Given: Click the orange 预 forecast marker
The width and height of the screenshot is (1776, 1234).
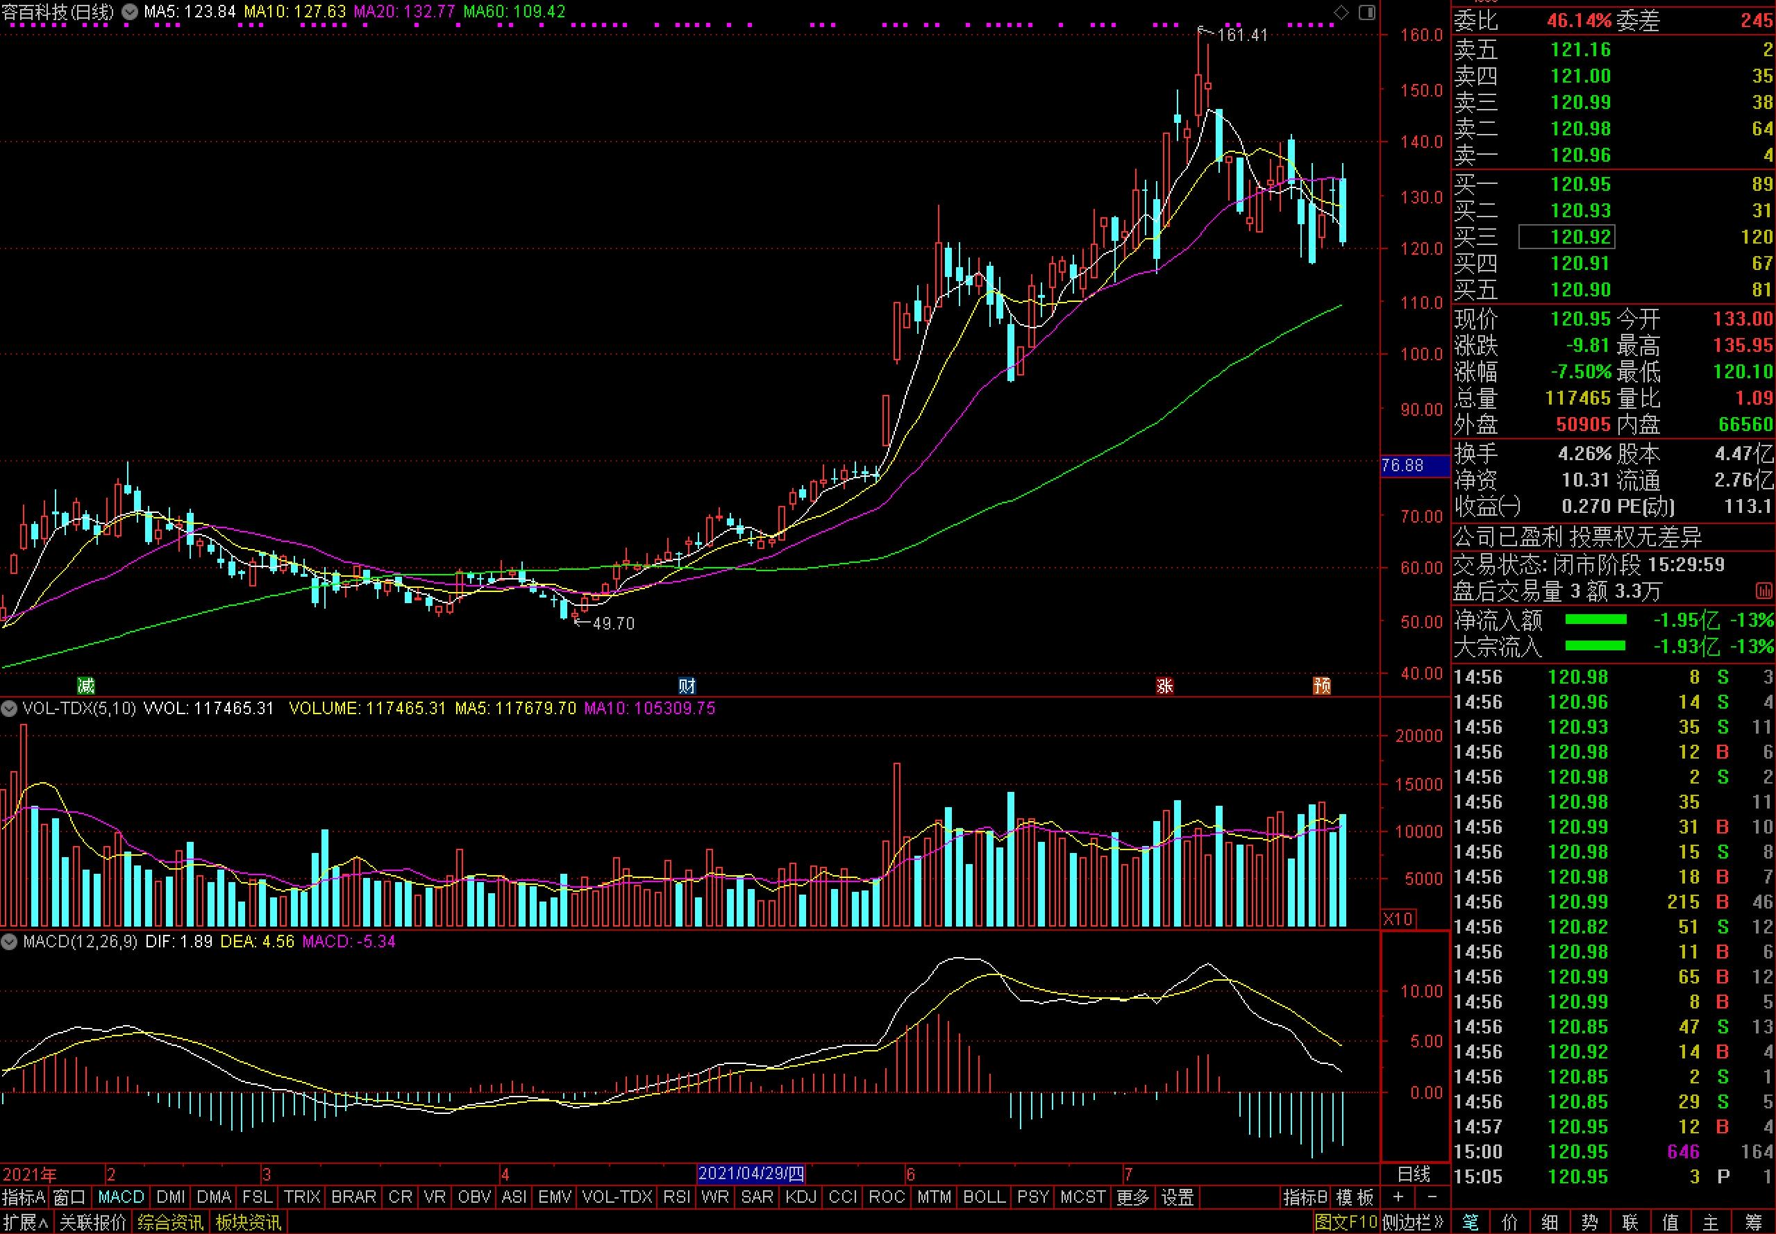Looking at the screenshot, I should (x=1322, y=685).
